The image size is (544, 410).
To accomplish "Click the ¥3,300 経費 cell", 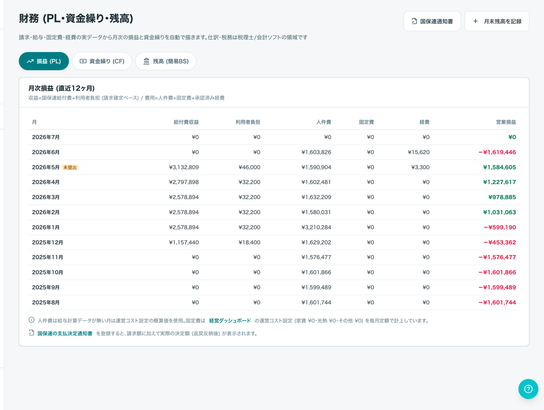I will point(421,167).
